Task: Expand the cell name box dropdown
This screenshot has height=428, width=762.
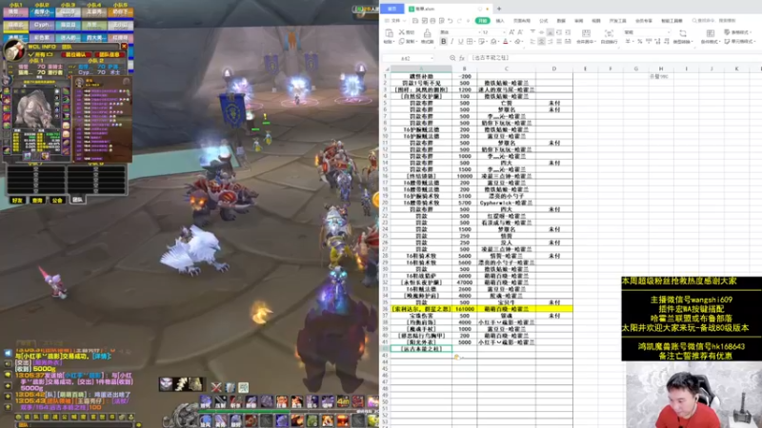Action: point(432,58)
